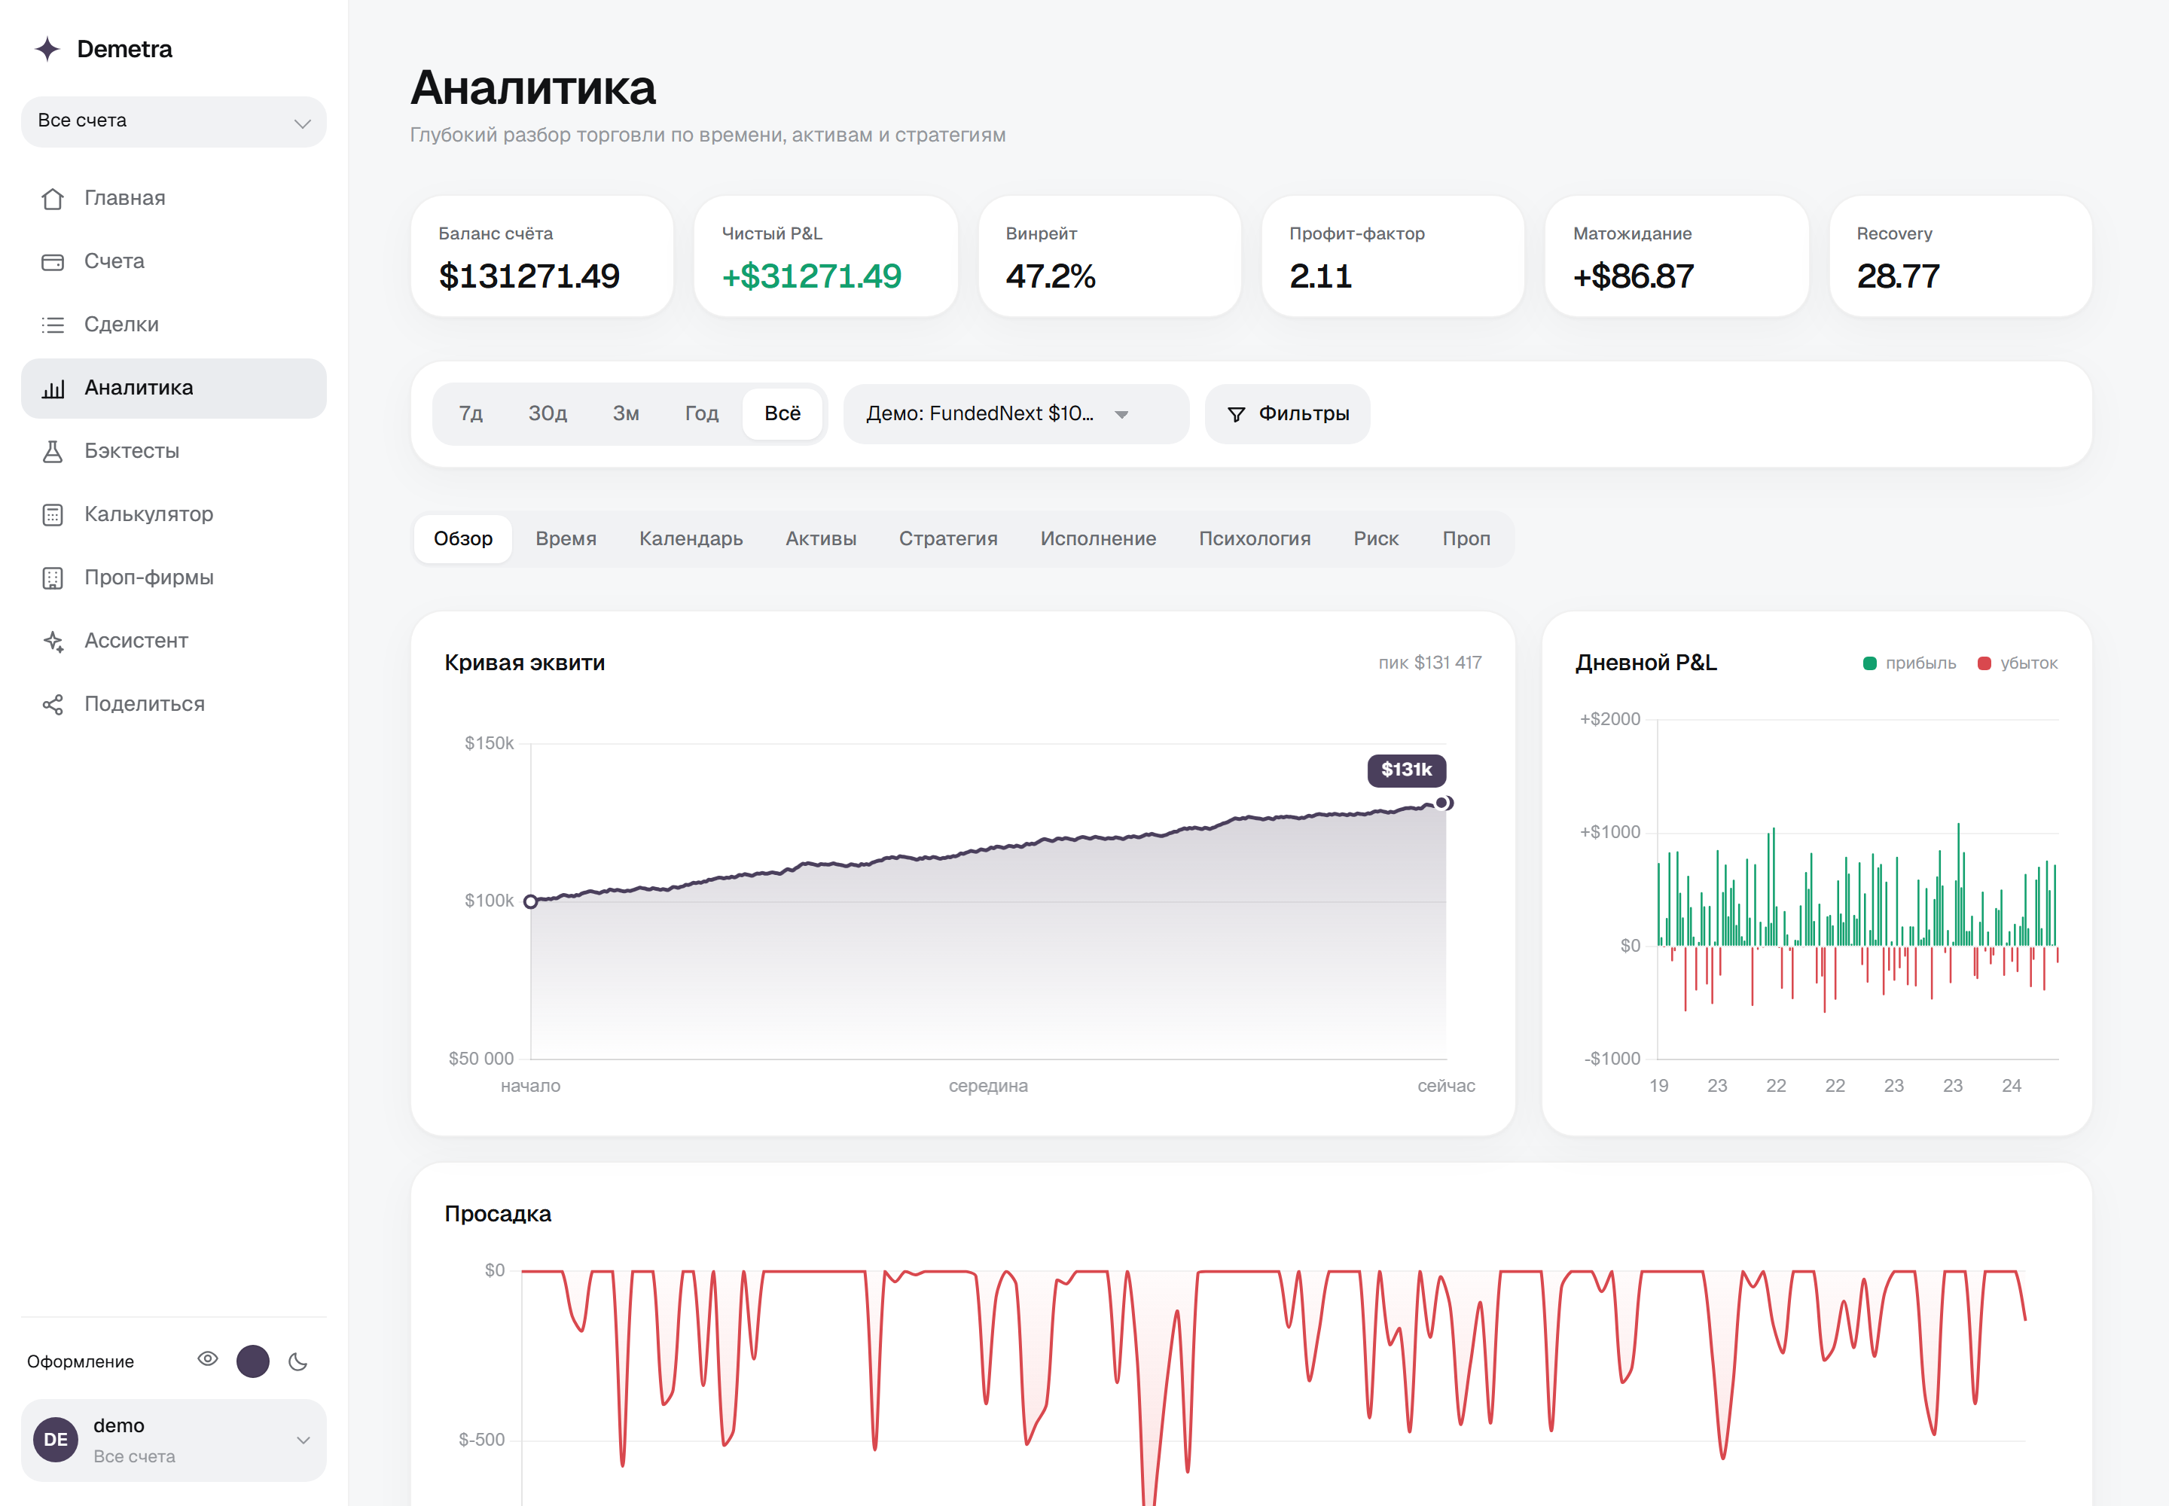Switch to the Время tab

566,539
